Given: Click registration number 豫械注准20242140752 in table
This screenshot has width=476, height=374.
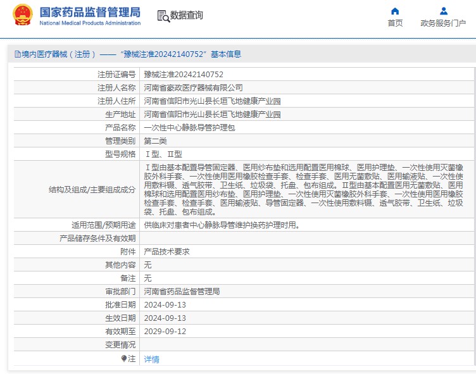Looking at the screenshot, I should (x=184, y=74).
